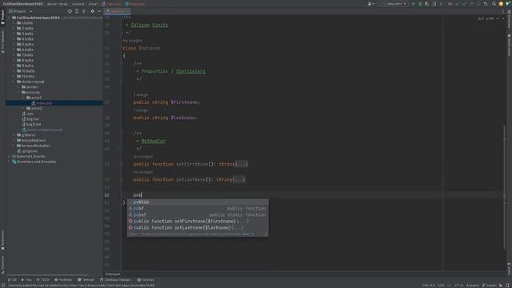The width and height of the screenshot is (512, 288).
Task: Open Code With Me user icon
Action: [370, 4]
